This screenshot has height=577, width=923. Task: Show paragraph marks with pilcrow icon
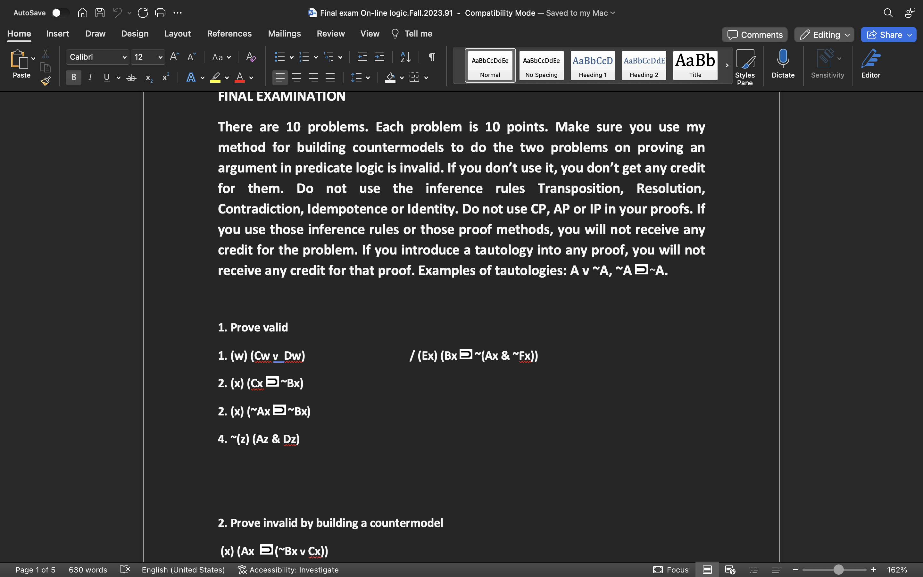(x=432, y=57)
